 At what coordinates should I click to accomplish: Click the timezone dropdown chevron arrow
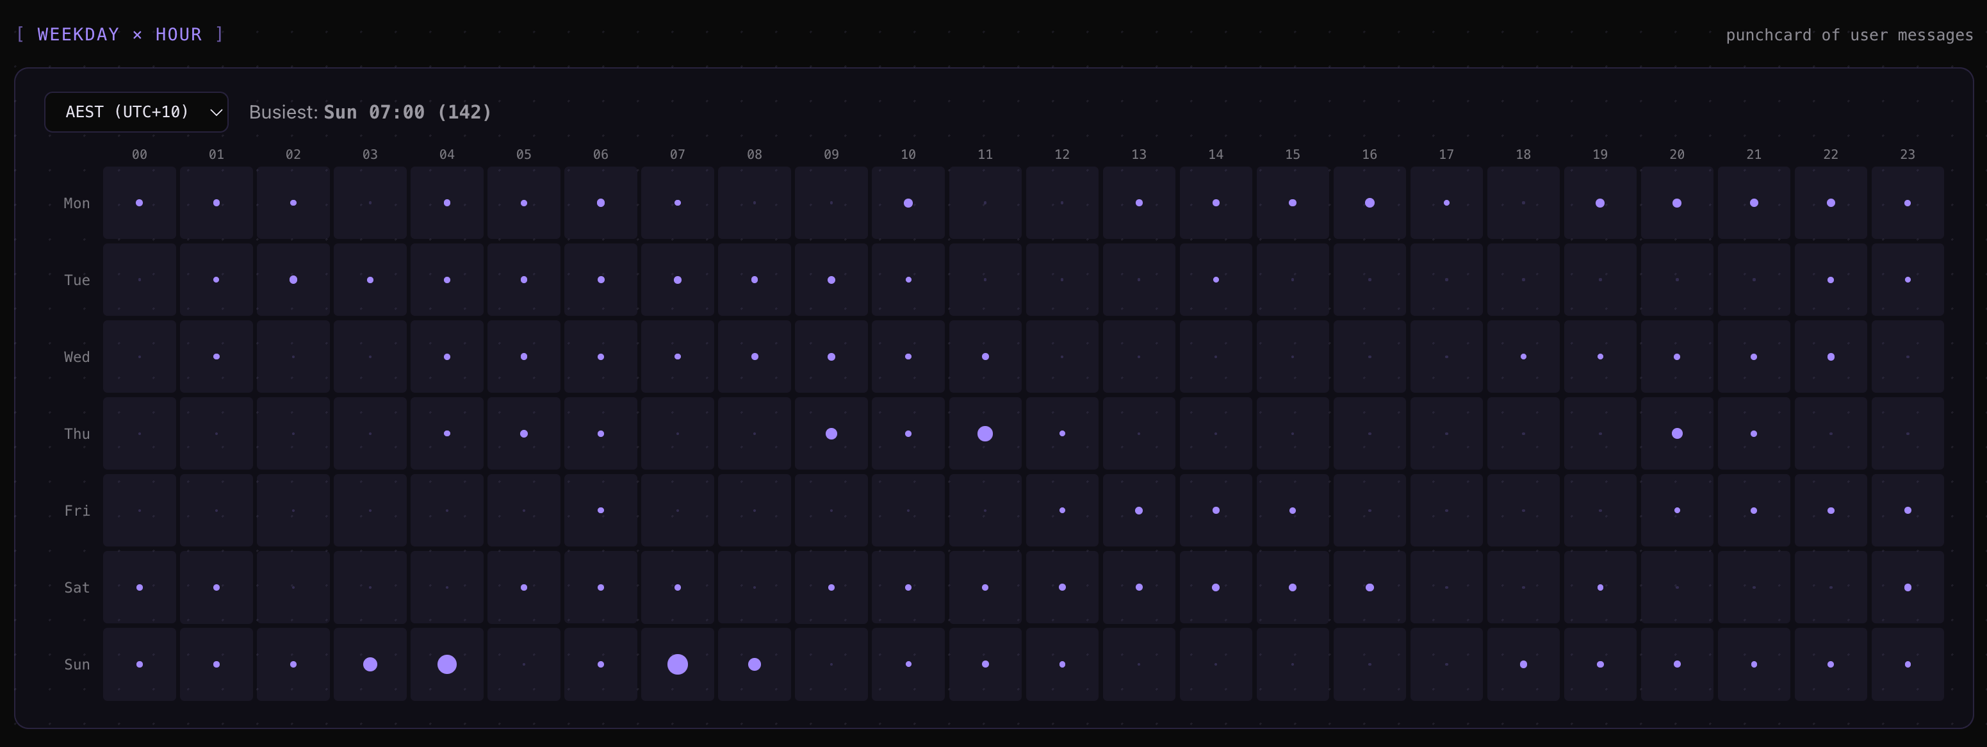point(216,113)
